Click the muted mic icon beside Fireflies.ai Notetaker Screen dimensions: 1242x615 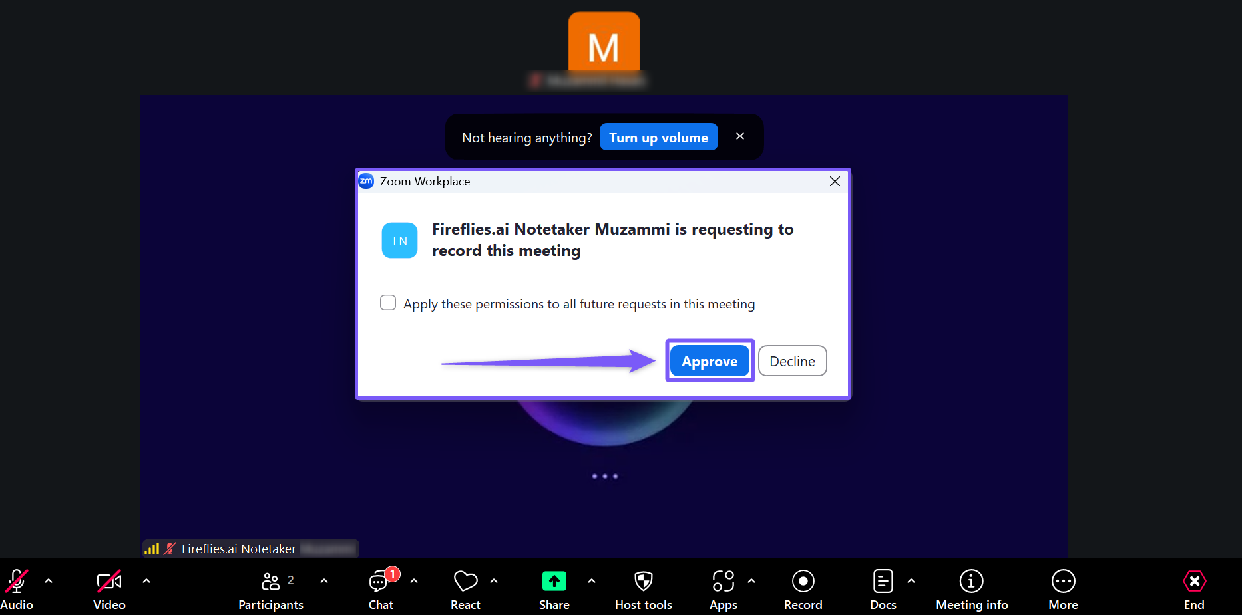pyautogui.click(x=170, y=549)
